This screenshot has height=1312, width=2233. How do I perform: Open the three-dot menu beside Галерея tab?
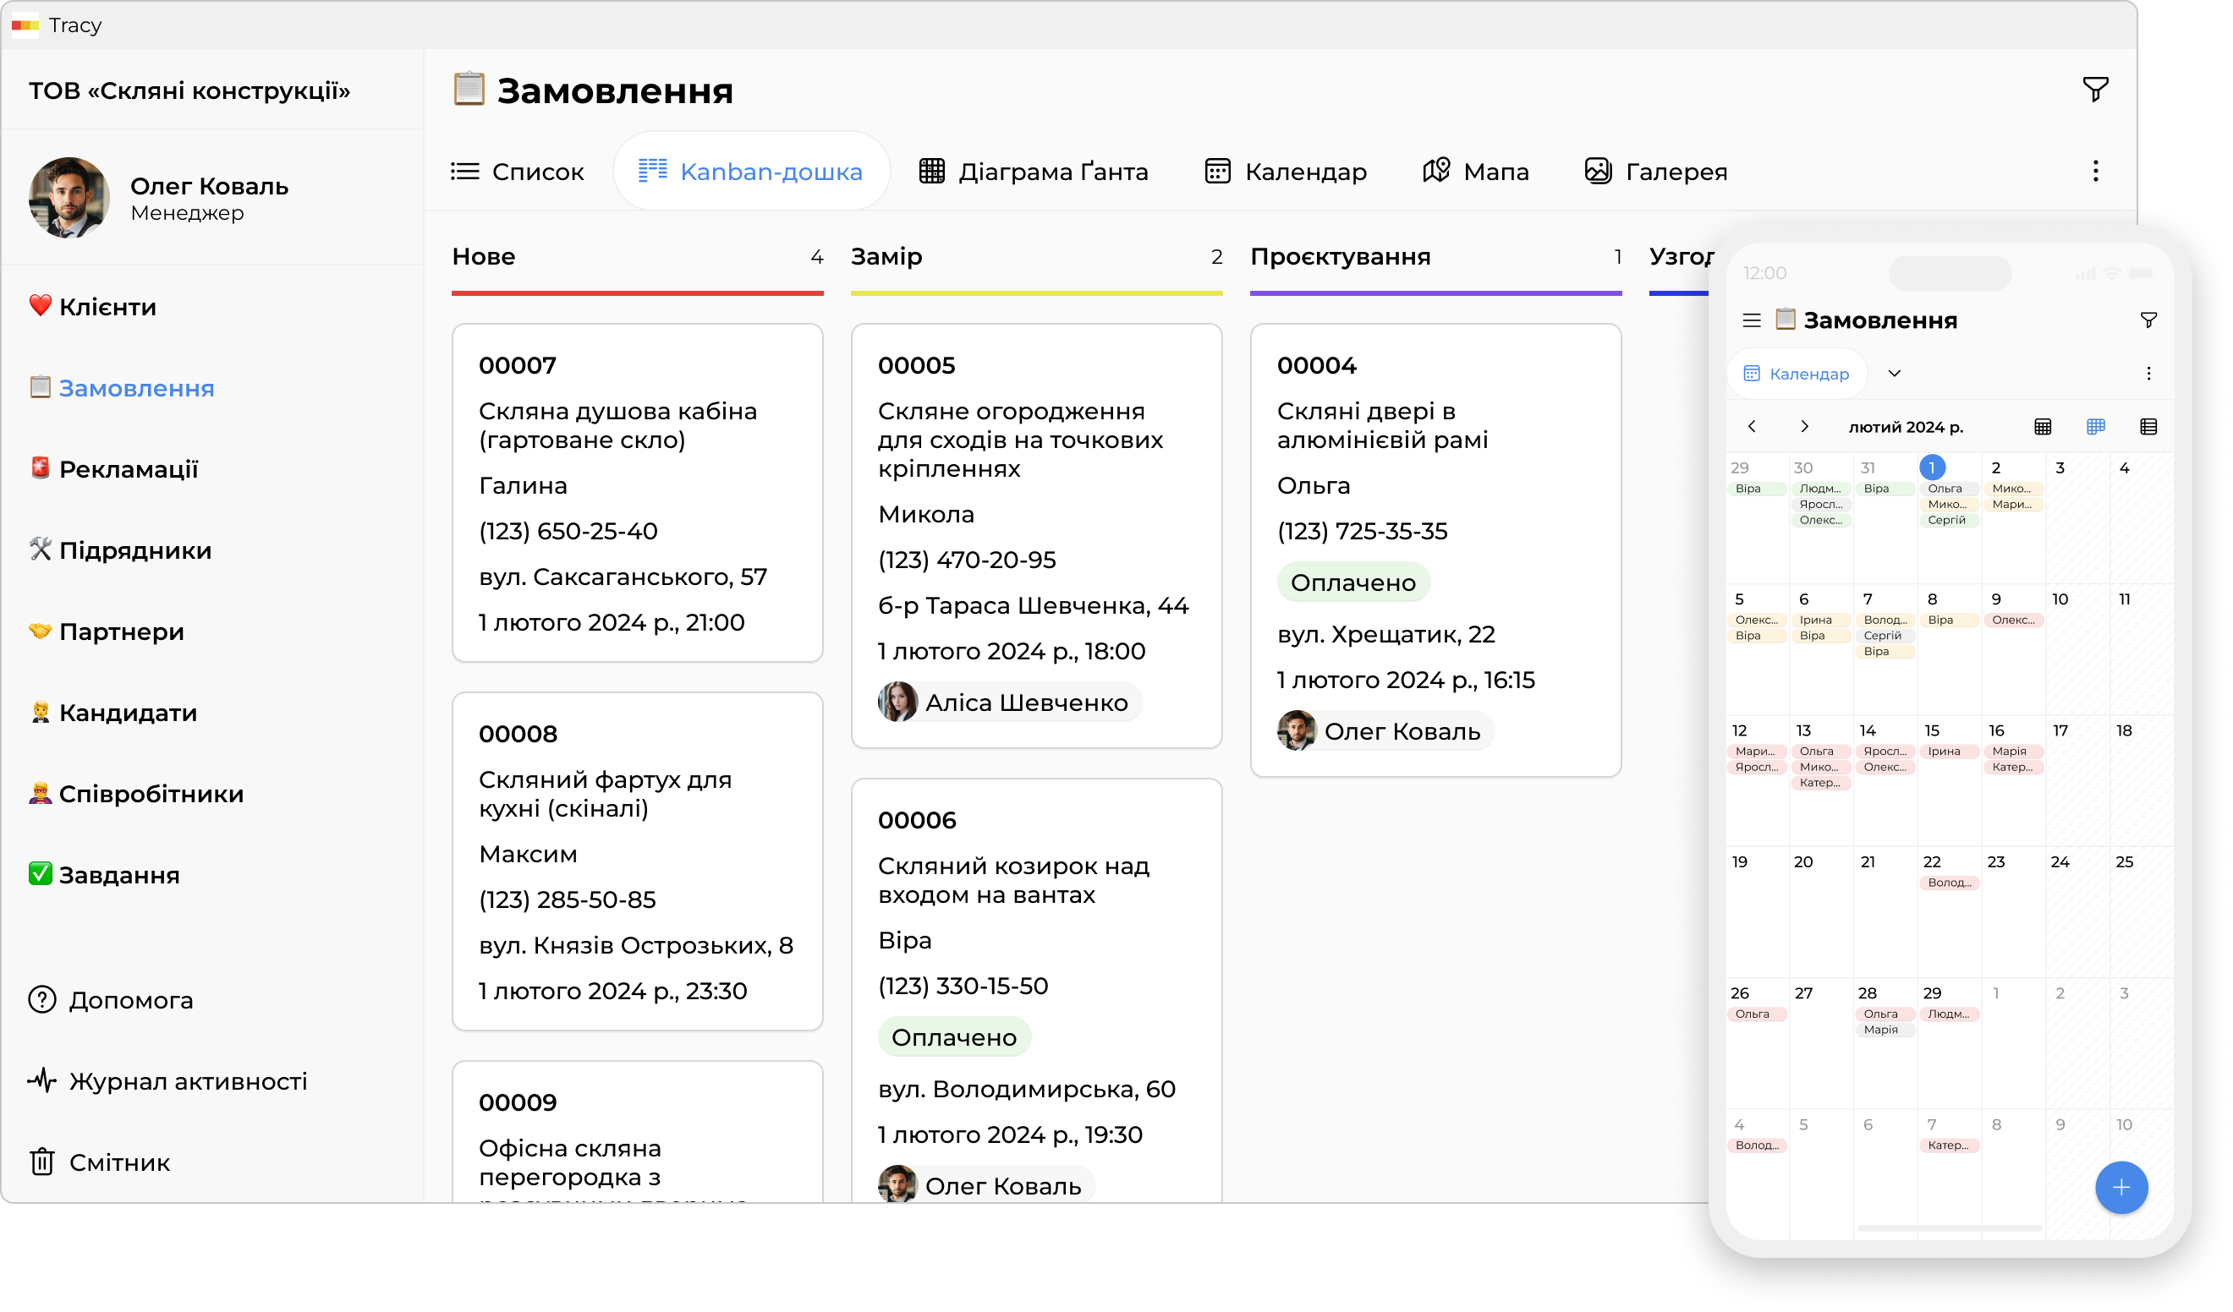[x=2095, y=171]
